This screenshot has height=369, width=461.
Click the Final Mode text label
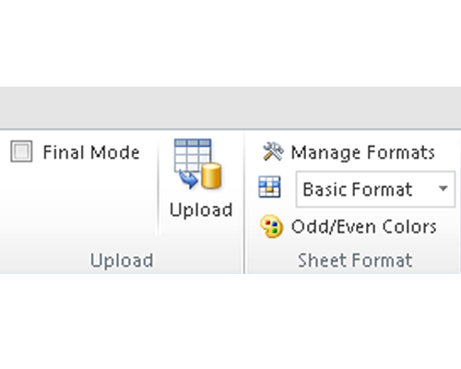pos(91,152)
